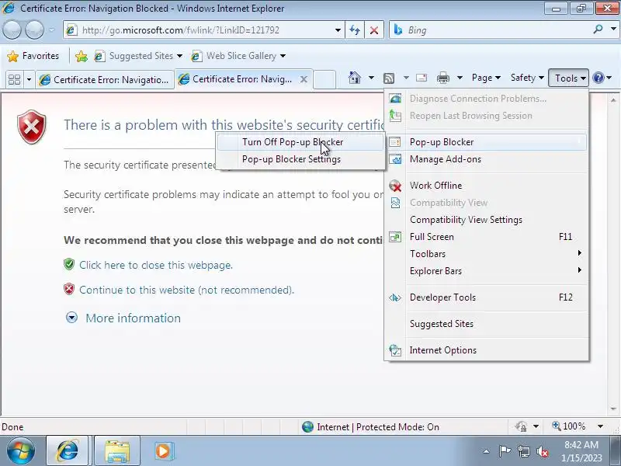The image size is (621, 466).
Task: Click the Favorites star icon
Action: tap(12, 56)
